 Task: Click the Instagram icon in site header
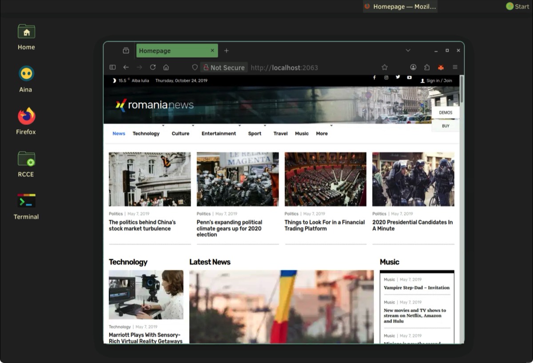(386, 78)
